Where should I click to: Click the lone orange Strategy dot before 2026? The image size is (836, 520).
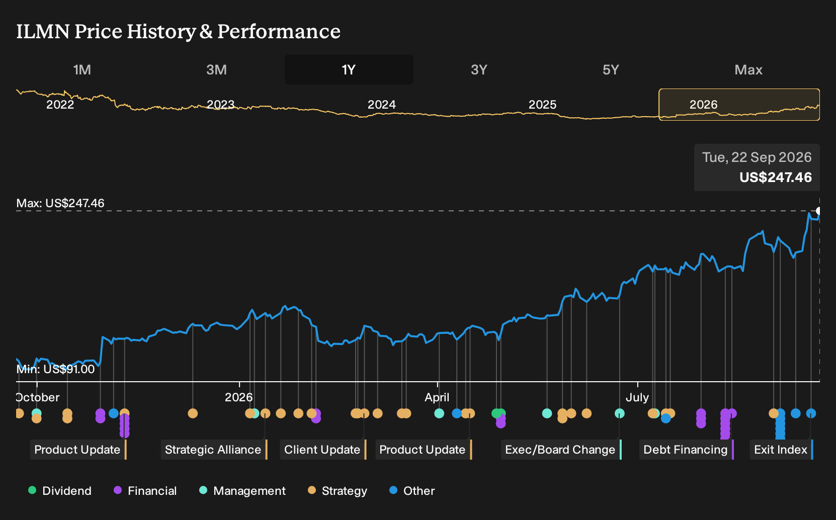click(x=193, y=413)
